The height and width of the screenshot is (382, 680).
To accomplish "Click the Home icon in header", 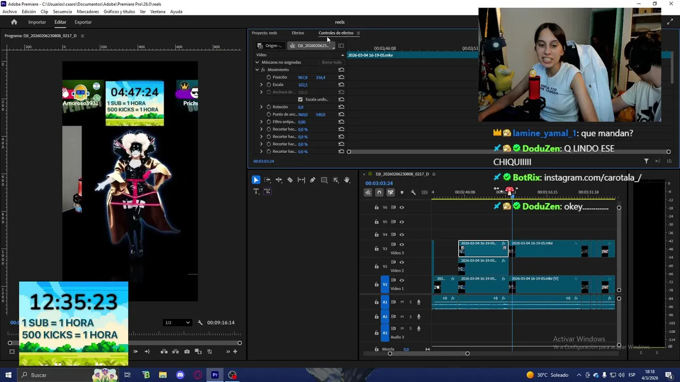I will (x=14, y=22).
